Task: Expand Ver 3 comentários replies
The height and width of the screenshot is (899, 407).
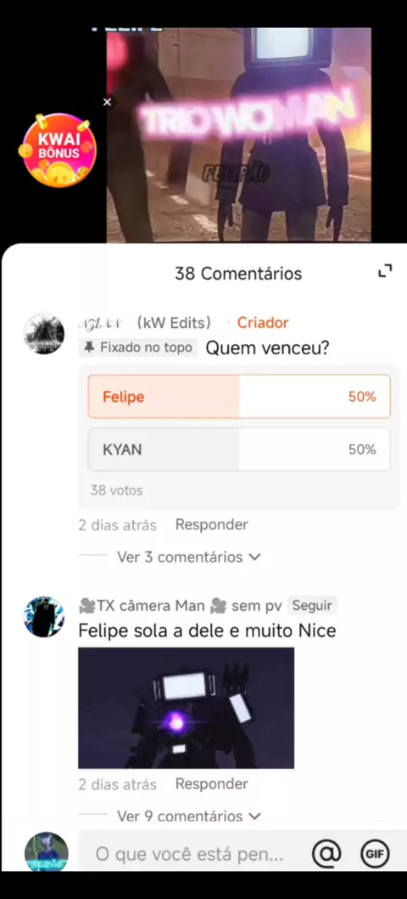Action: click(x=189, y=557)
